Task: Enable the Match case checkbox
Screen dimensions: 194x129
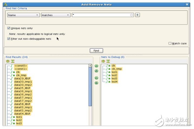Action: [x=170, y=43]
